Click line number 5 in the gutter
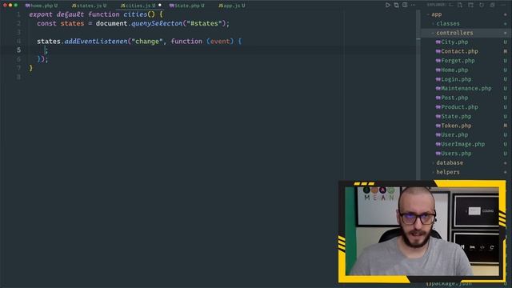Viewport: 512px width, 288px height. pyautogui.click(x=18, y=50)
